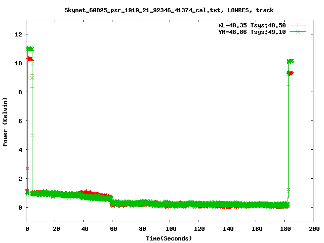
Task: Click the x-axis tick label 80
Action: (x=142, y=229)
